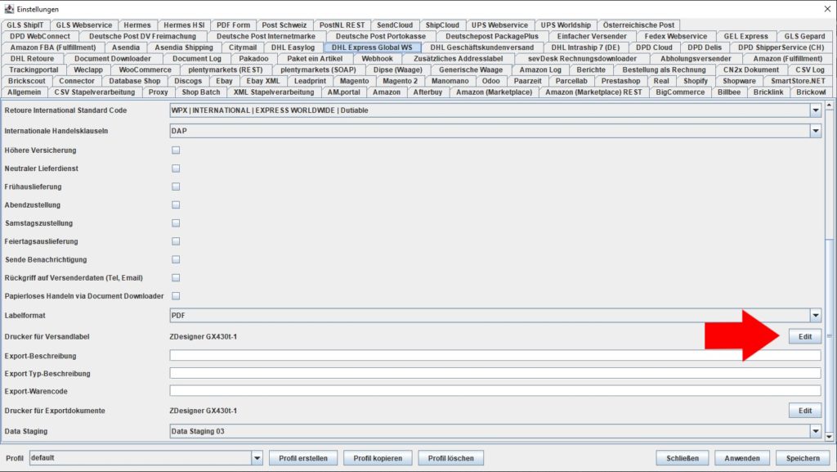The image size is (837, 472).
Task: Select the Billbee tab
Action: tap(729, 92)
